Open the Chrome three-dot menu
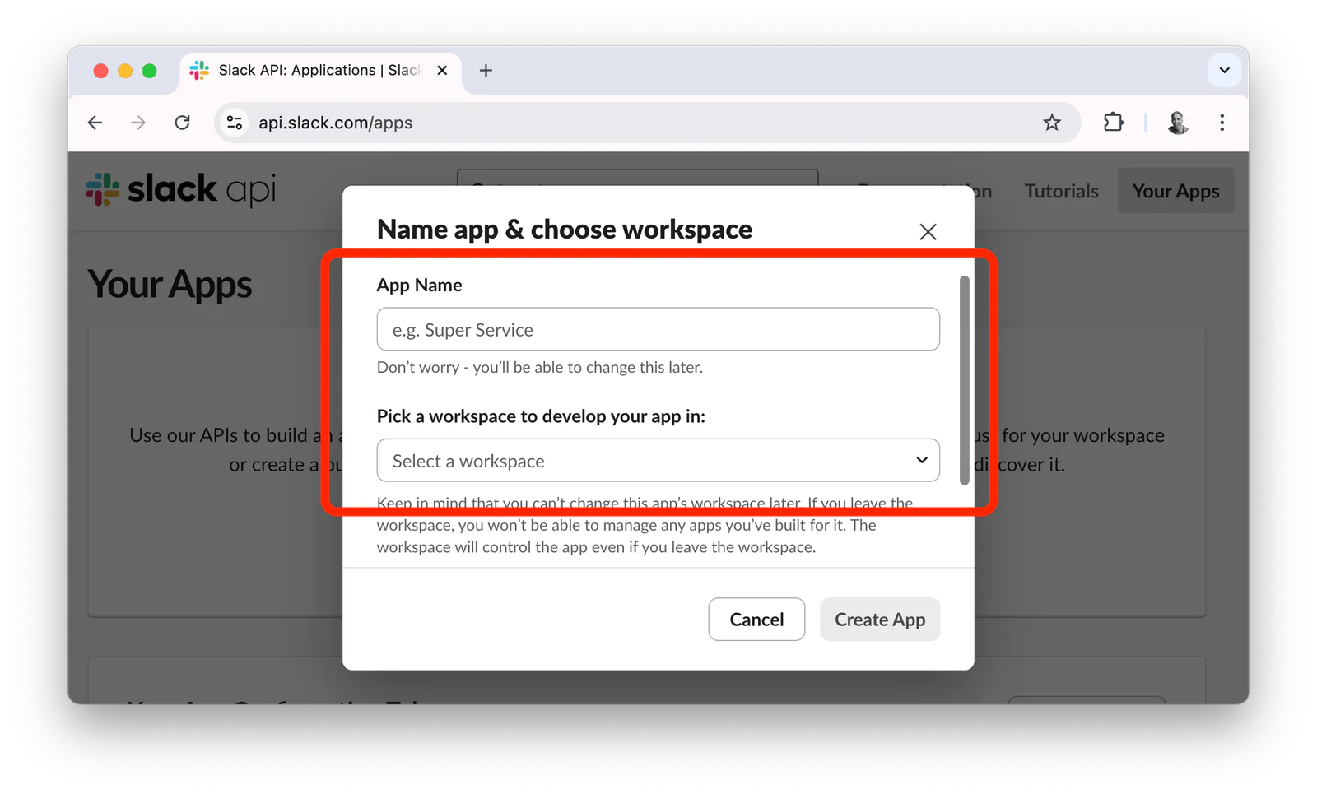Viewport: 1317px width, 794px height. [1222, 123]
